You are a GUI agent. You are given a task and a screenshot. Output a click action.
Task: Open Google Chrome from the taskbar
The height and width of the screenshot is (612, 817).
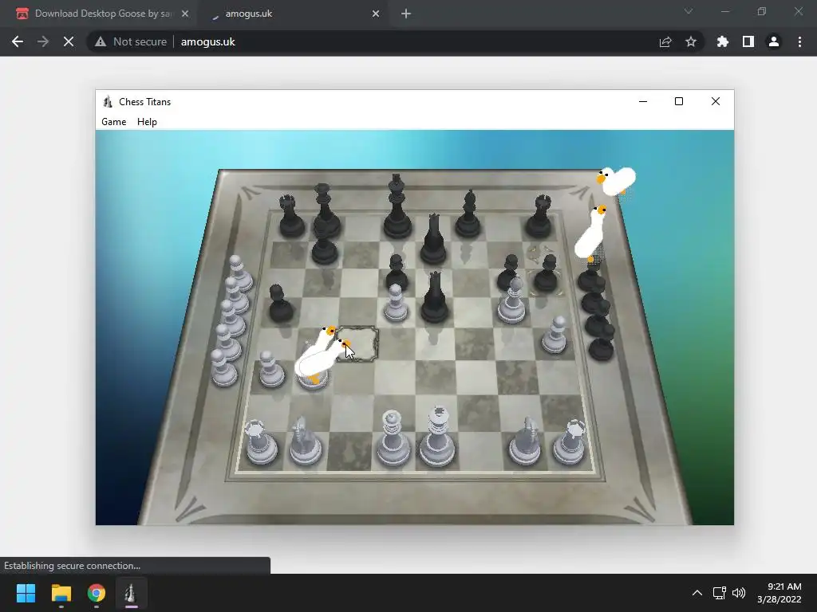click(97, 593)
